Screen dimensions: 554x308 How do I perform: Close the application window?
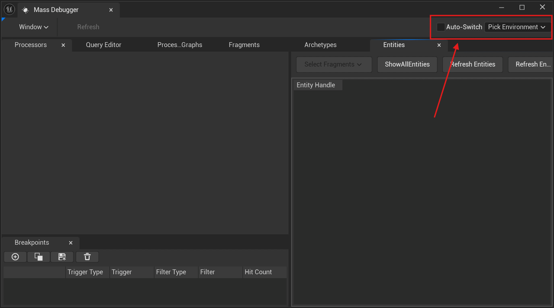[542, 7]
